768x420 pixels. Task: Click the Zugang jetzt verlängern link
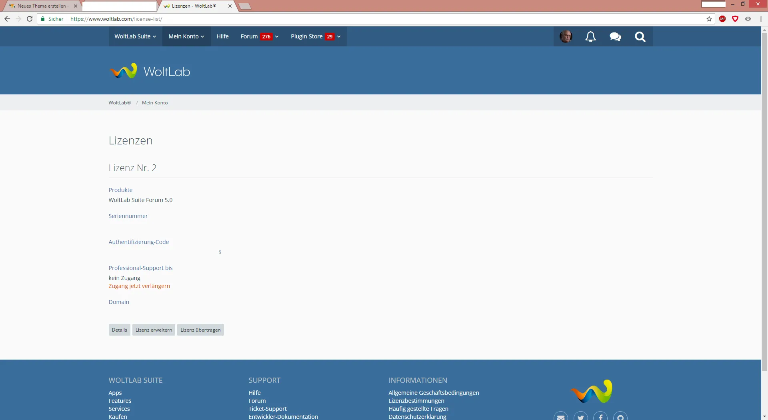pos(139,286)
